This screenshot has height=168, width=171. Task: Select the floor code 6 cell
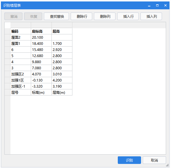(21, 49)
